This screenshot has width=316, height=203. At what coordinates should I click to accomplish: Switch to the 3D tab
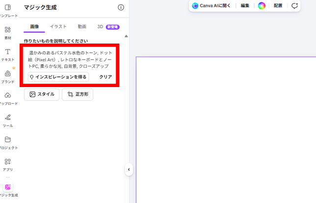pyautogui.click(x=100, y=26)
